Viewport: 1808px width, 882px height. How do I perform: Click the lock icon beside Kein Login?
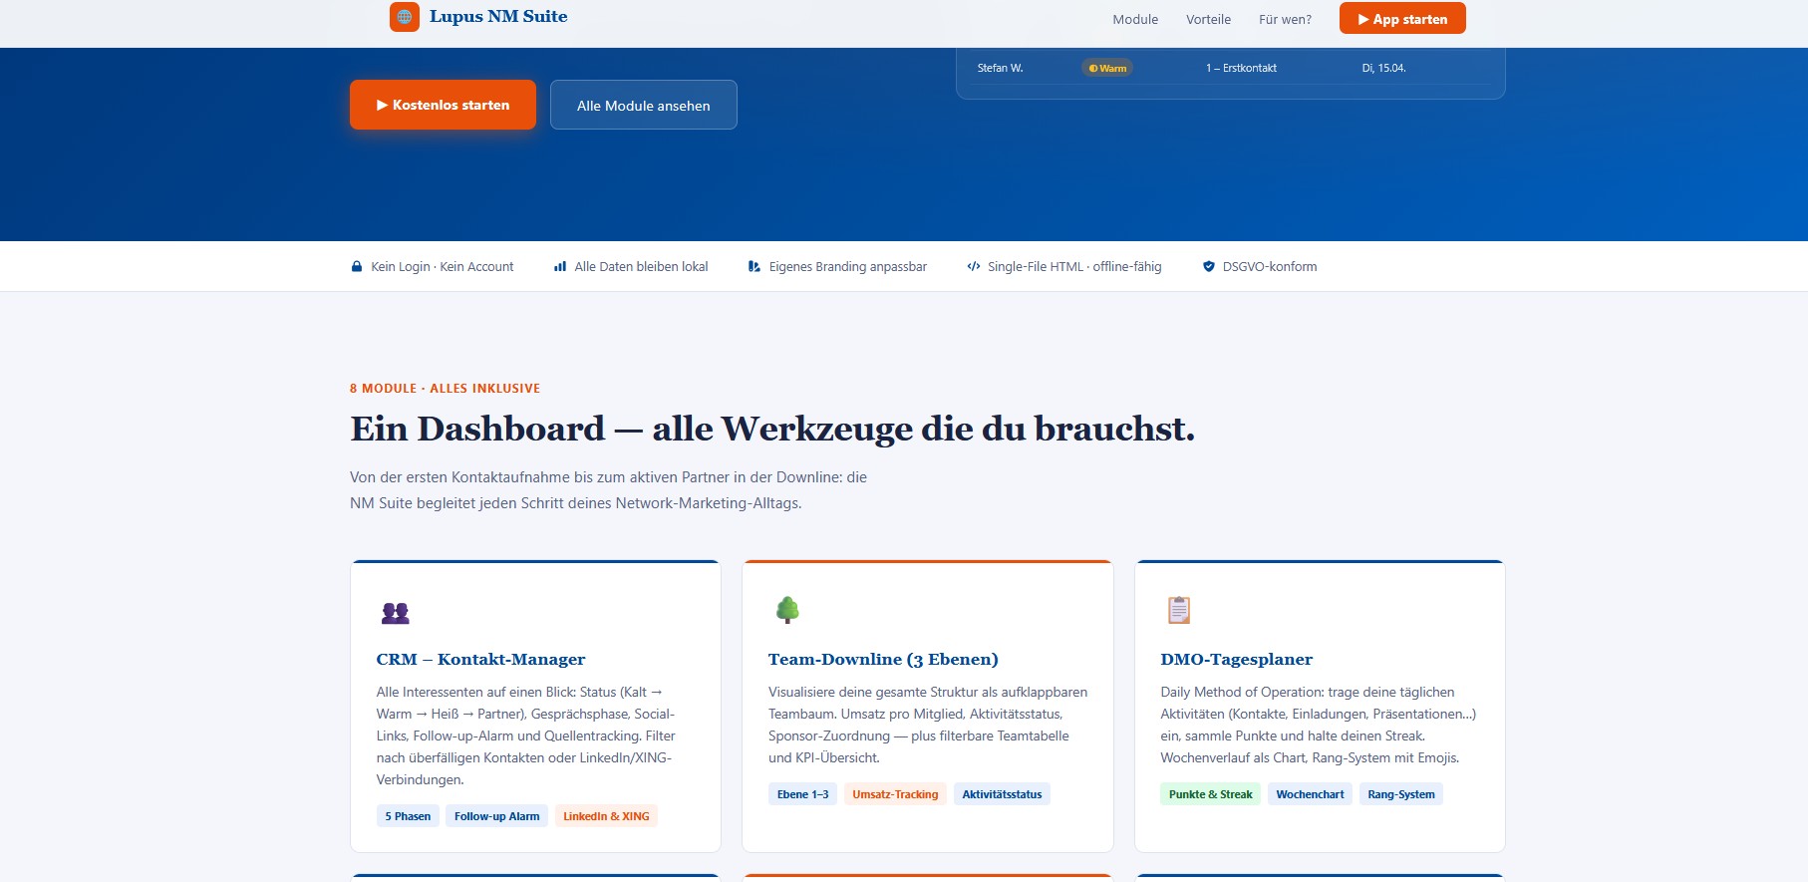357,267
